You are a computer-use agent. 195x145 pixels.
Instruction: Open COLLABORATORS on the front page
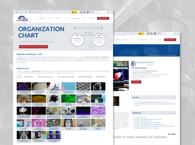point(75,18)
